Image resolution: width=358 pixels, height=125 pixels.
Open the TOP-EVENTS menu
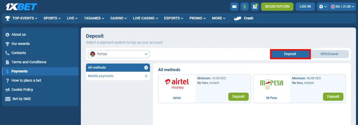(25, 18)
